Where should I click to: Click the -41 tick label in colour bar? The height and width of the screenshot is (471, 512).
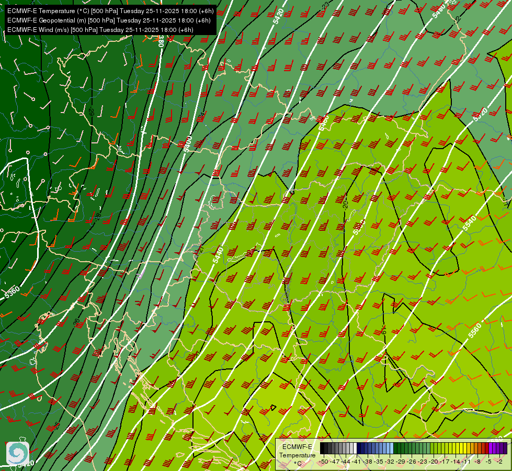[357, 462]
